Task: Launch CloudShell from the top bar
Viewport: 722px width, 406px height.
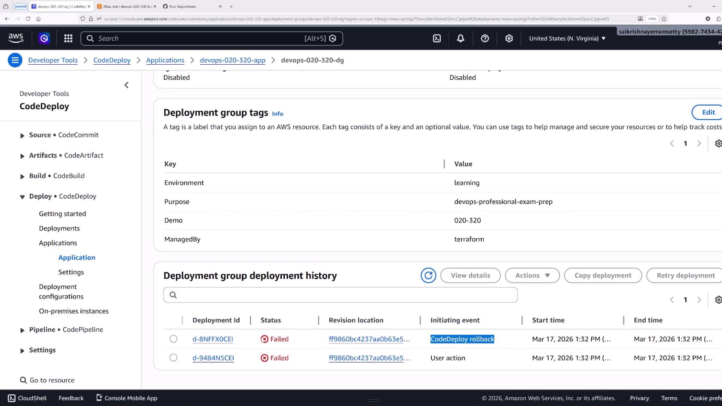Action: [437, 38]
